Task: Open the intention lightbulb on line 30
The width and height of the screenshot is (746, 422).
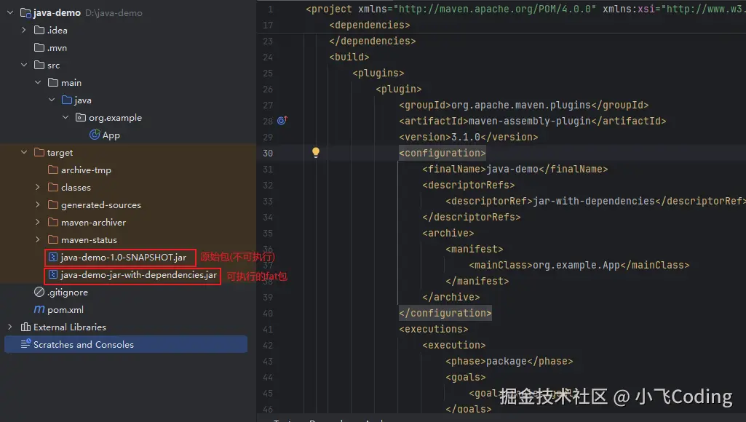Action: tap(315, 152)
